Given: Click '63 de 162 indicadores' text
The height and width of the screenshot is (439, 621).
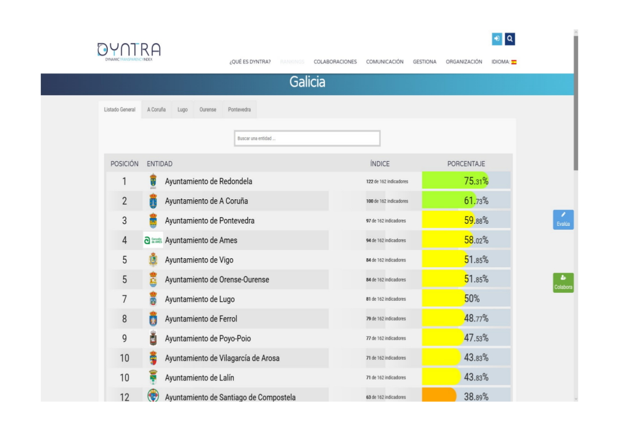Looking at the screenshot, I should 386,397.
